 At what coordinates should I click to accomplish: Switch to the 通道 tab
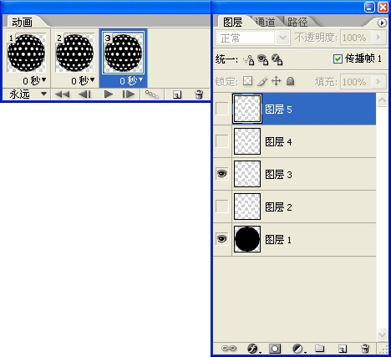265,22
